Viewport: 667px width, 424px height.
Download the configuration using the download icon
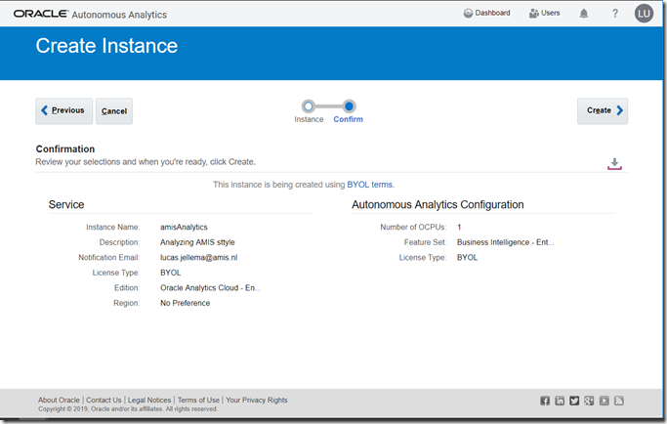(614, 163)
